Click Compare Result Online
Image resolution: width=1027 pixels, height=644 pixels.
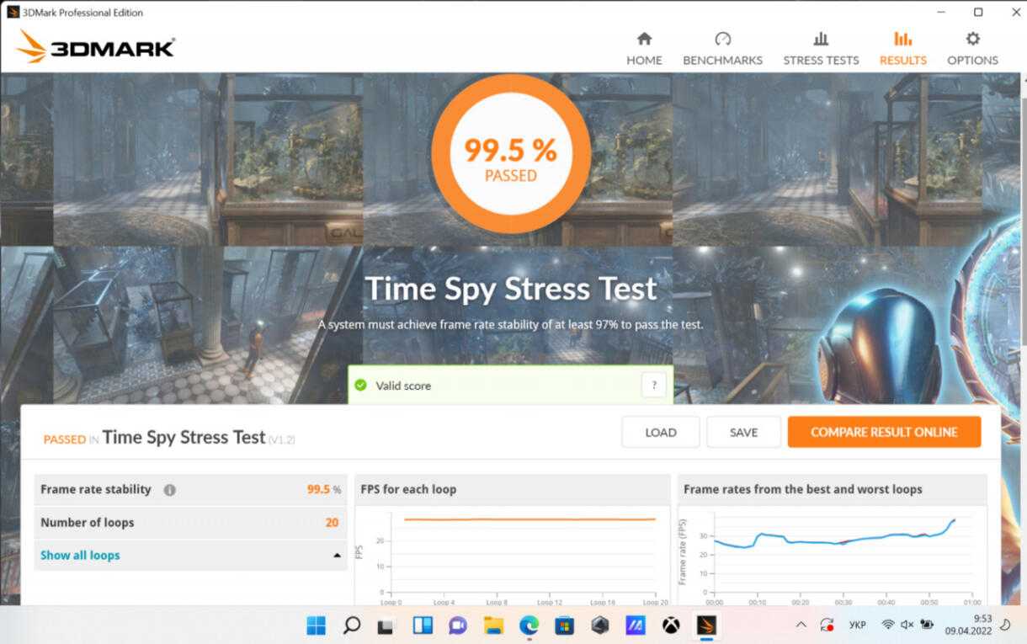[x=884, y=432]
